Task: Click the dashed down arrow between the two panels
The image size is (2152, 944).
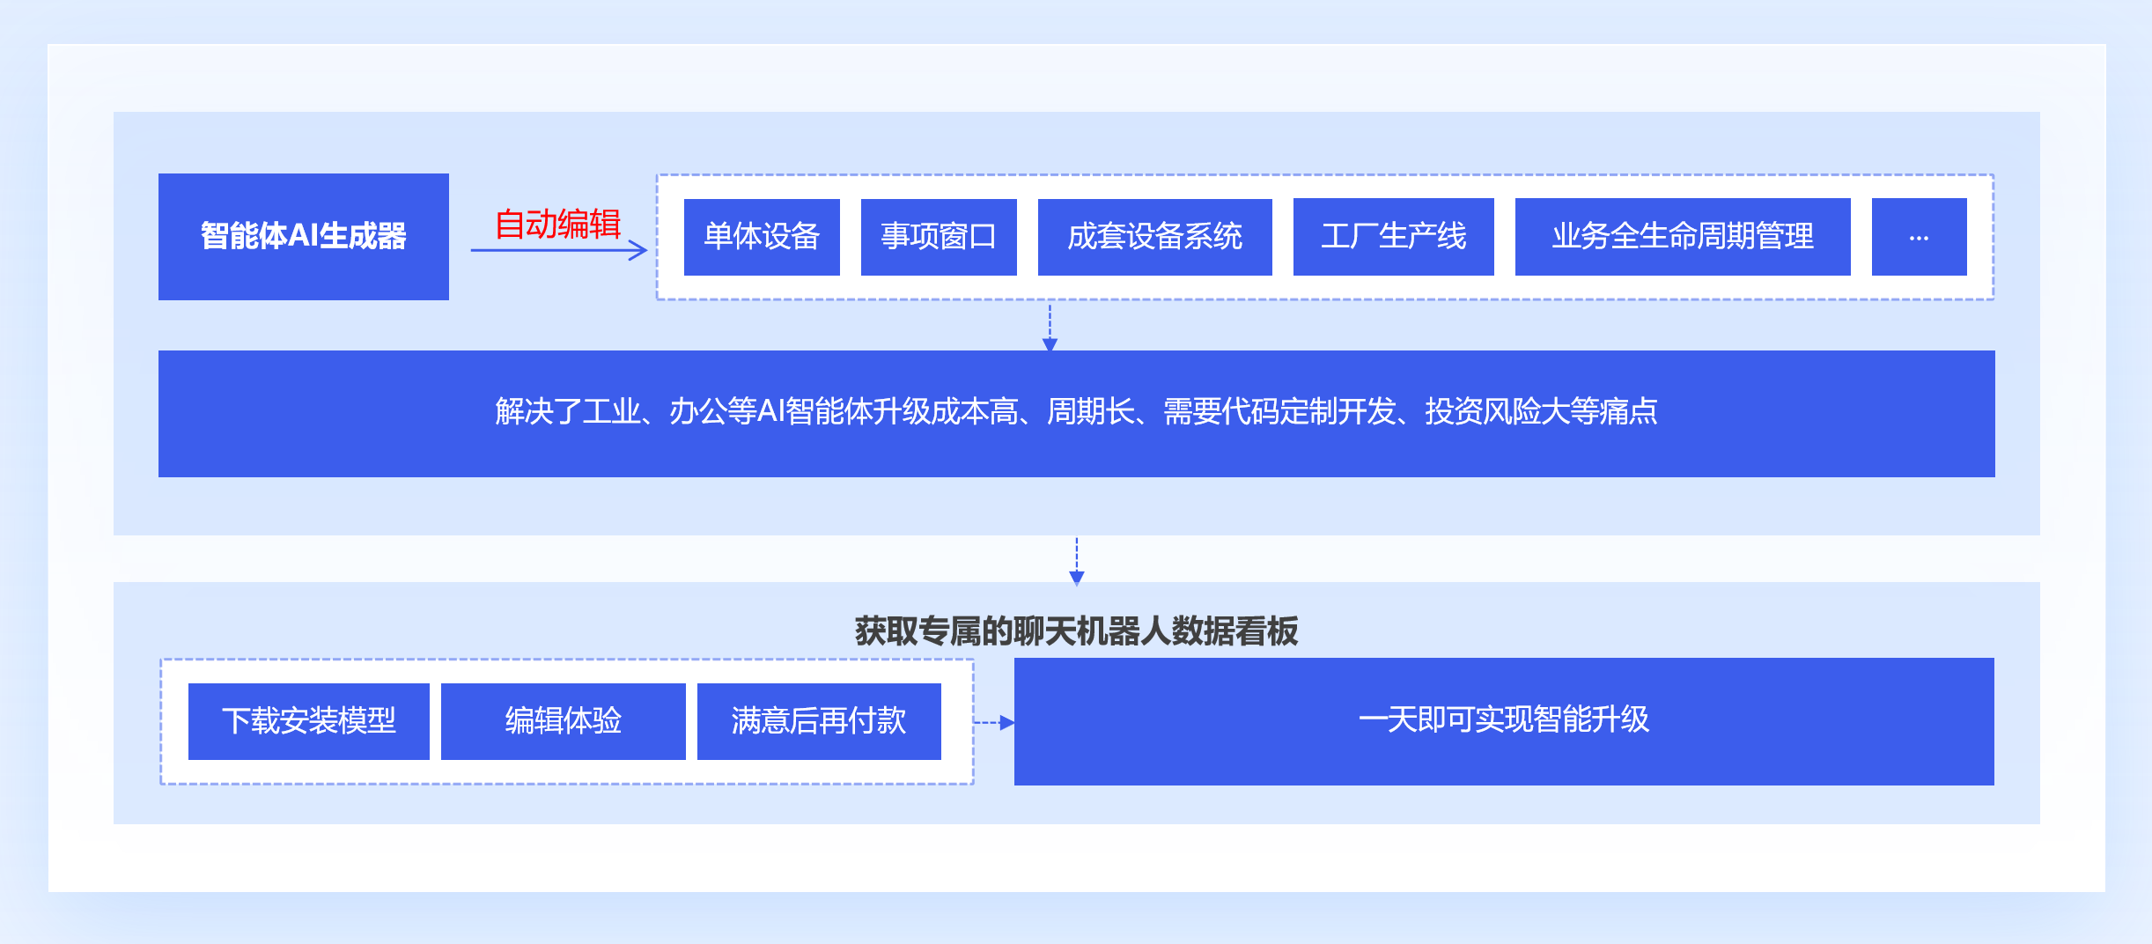Action: pyautogui.click(x=1076, y=560)
